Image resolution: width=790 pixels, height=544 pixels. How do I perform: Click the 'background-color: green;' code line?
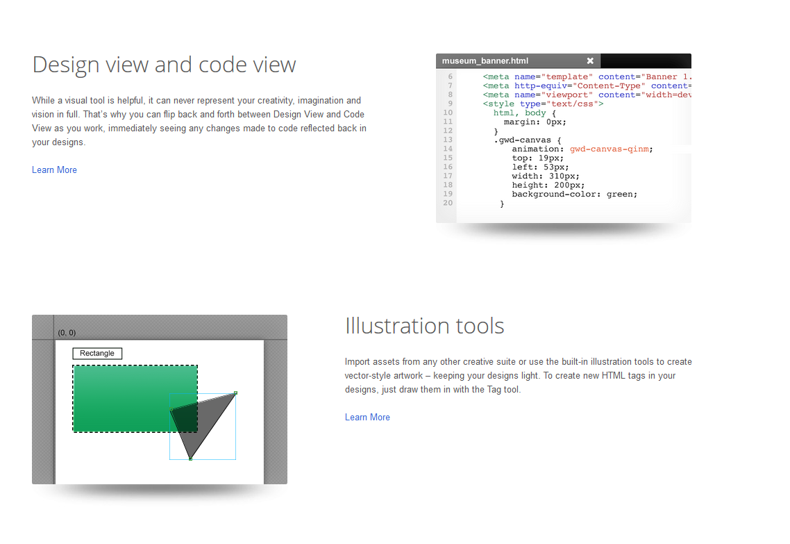point(574,194)
